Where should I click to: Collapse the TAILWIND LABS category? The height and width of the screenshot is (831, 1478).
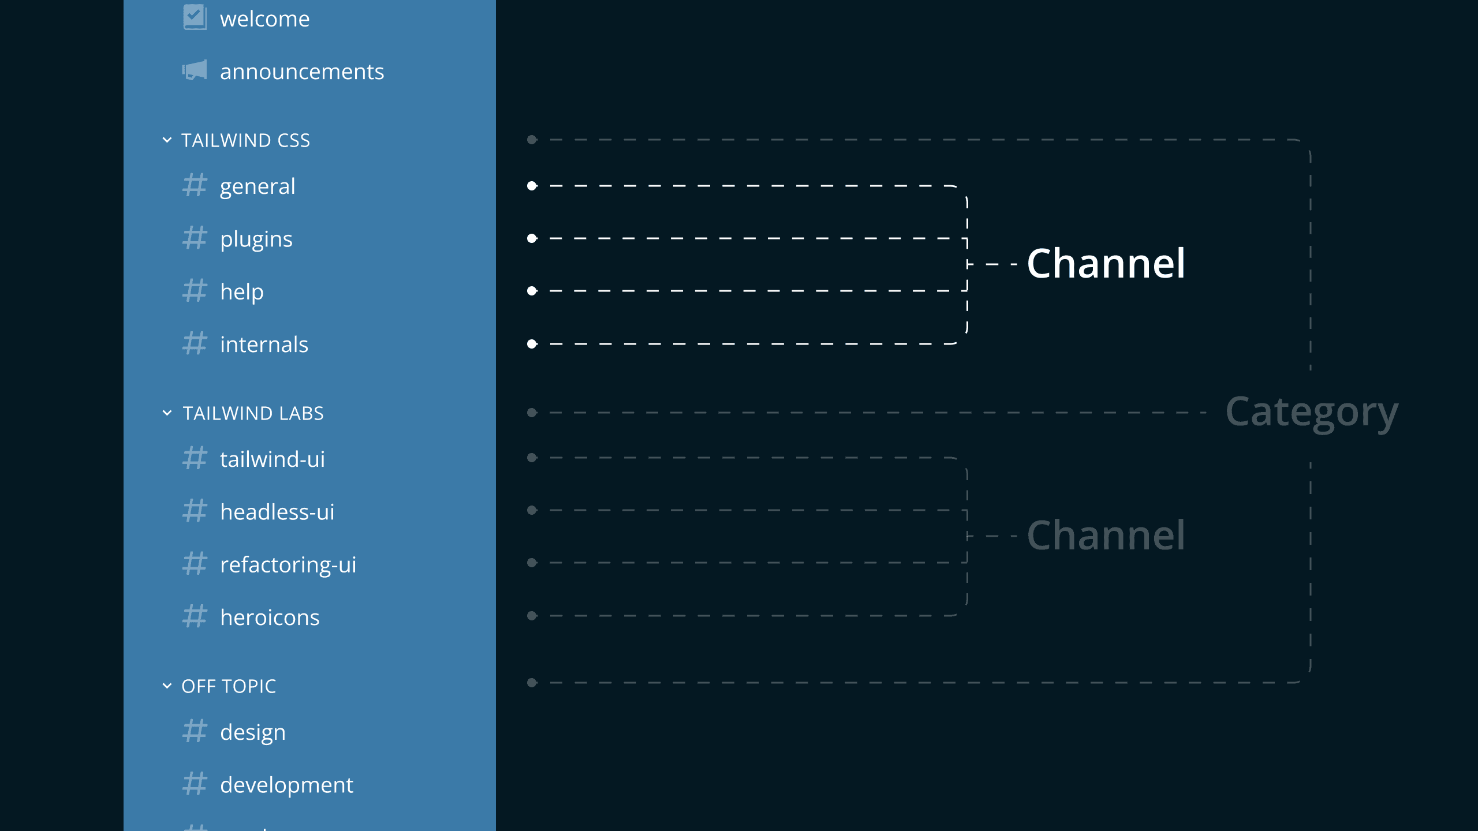pos(166,413)
